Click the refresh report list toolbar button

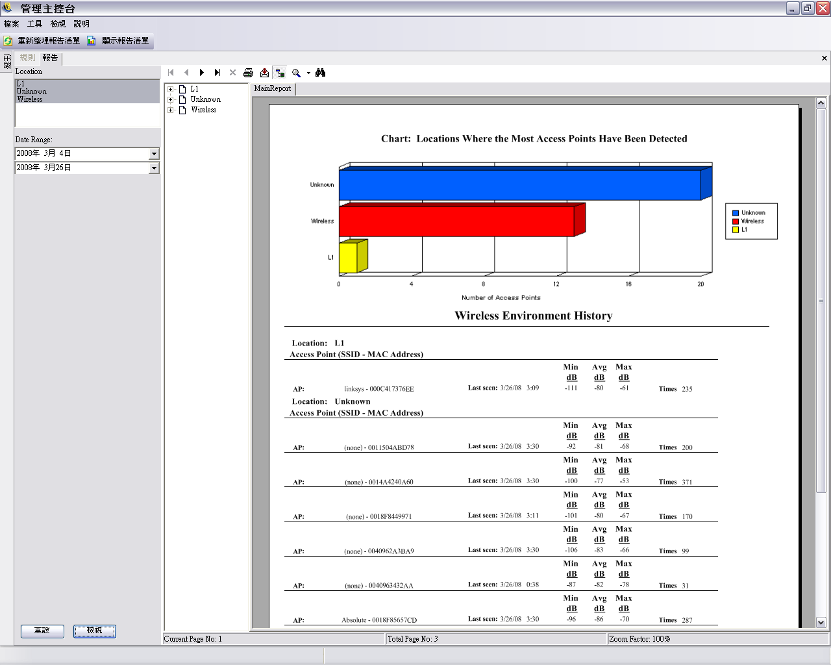click(x=42, y=41)
